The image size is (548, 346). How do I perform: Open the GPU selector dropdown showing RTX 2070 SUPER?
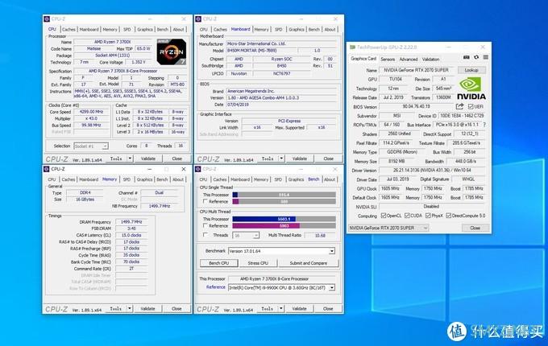click(x=388, y=228)
